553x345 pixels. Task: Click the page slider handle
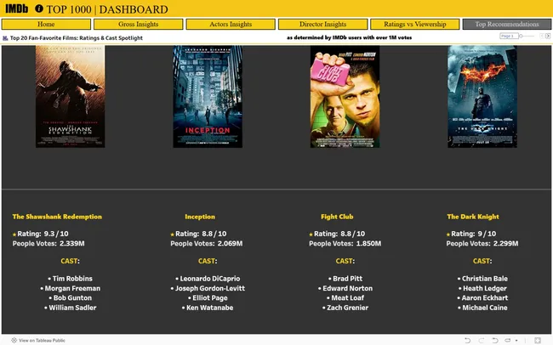pyautogui.click(x=521, y=36)
